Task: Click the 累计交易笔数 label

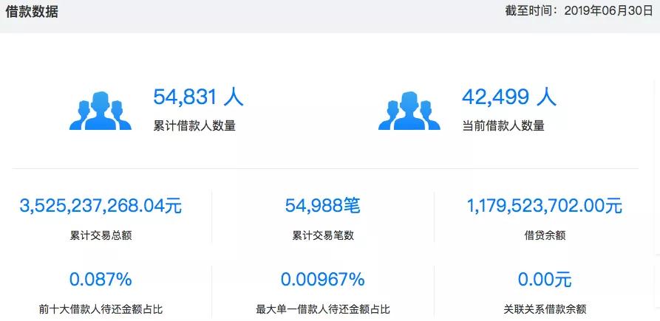Action: pyautogui.click(x=323, y=235)
